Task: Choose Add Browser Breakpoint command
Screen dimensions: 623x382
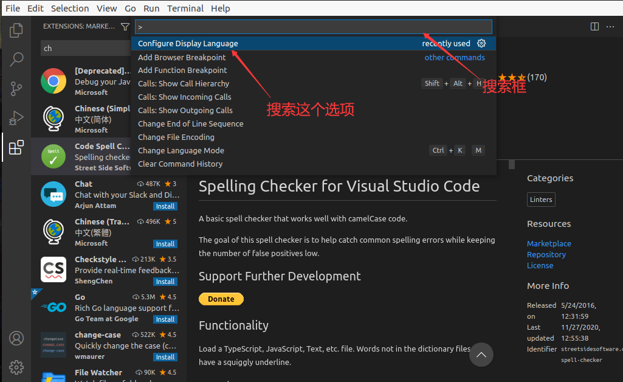Action: 314,57
